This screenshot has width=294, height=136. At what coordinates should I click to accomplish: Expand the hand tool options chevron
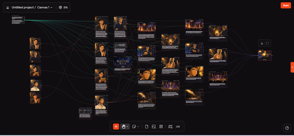[x=127, y=127]
